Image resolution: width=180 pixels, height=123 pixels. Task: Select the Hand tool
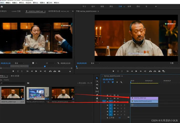tap(97, 98)
